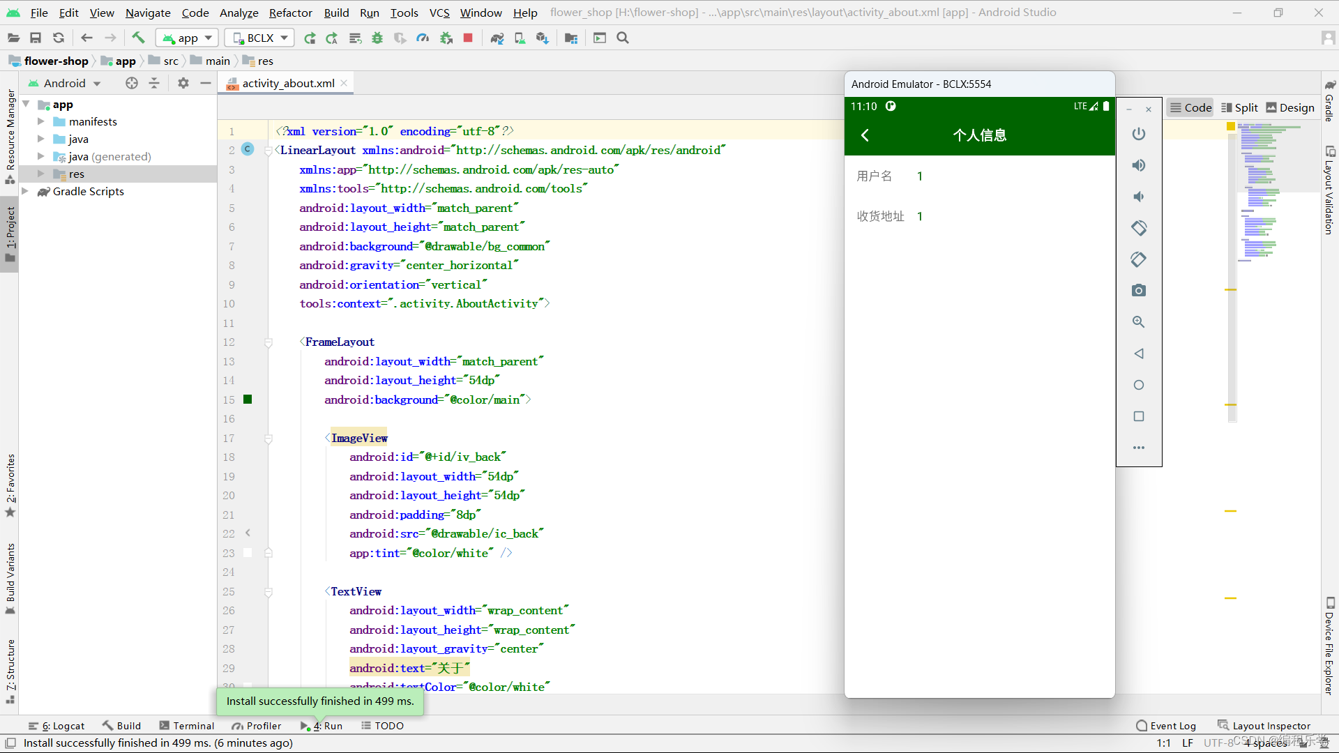Viewport: 1339px width, 753px height.
Task: Open the Refactor menu
Action: (291, 13)
